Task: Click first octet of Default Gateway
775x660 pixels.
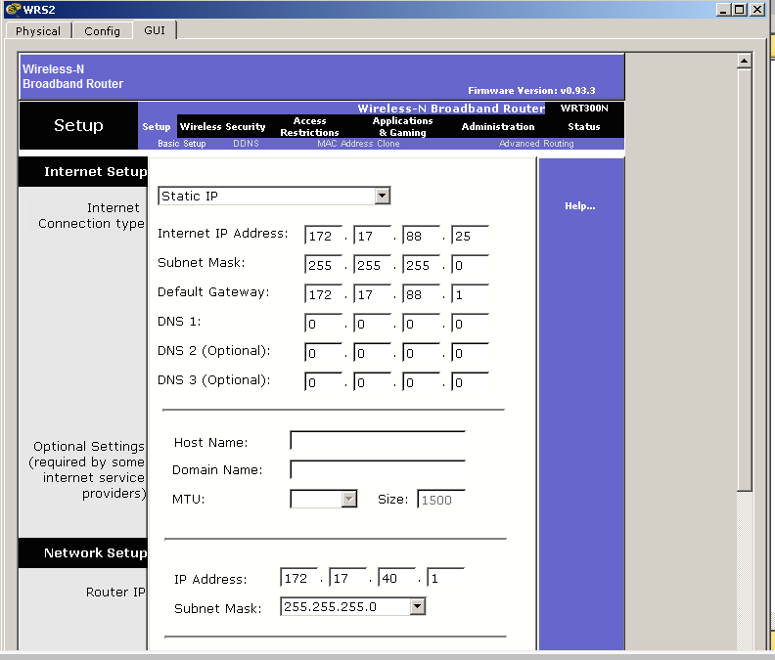Action: coord(323,294)
